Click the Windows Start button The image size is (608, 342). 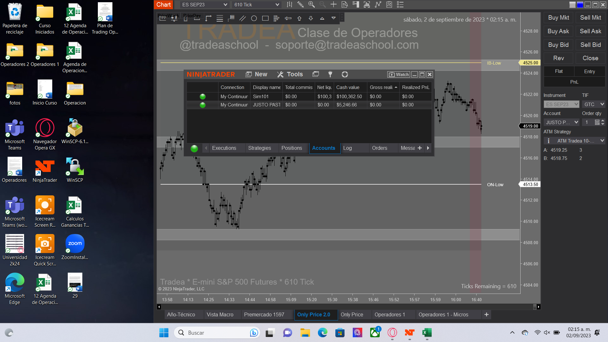coord(164,332)
